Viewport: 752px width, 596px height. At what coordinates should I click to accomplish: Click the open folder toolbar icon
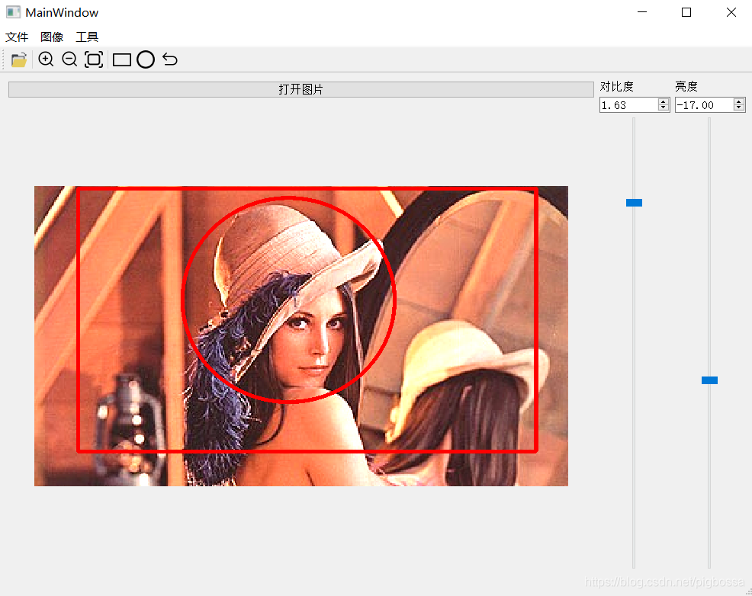[x=19, y=60]
